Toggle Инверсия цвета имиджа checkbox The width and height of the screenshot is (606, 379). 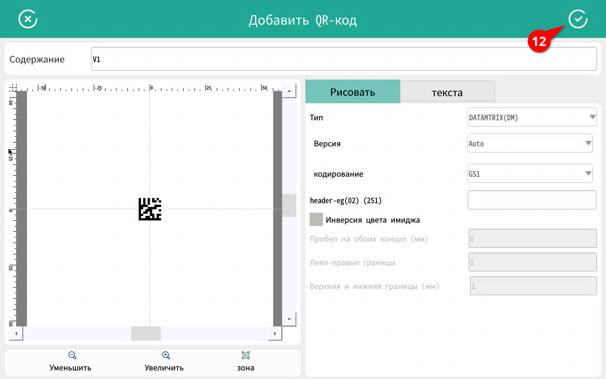pyautogui.click(x=316, y=220)
